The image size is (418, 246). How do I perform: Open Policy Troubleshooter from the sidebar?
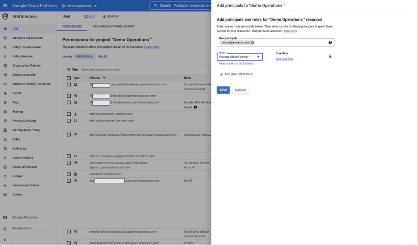(x=27, y=47)
